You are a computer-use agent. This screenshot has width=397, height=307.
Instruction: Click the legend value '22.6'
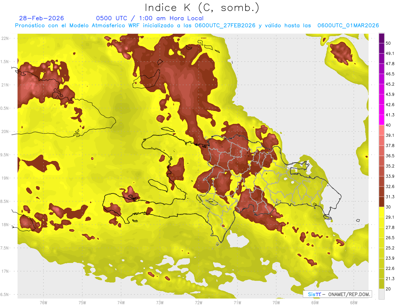click(390, 269)
